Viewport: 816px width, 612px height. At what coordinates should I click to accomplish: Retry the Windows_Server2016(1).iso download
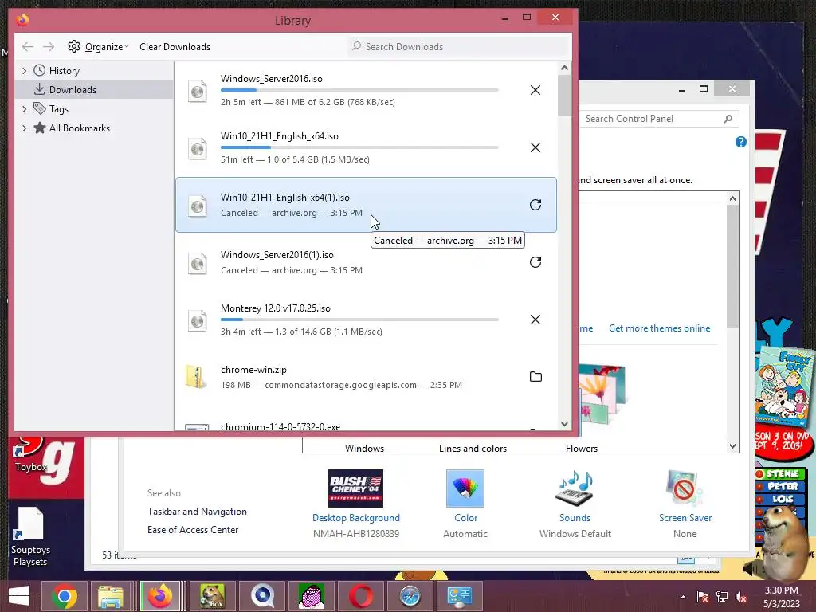coord(535,261)
